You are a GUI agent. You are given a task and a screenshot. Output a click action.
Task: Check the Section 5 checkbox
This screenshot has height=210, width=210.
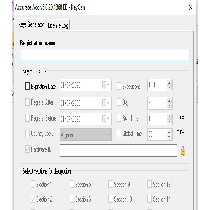(72, 184)
